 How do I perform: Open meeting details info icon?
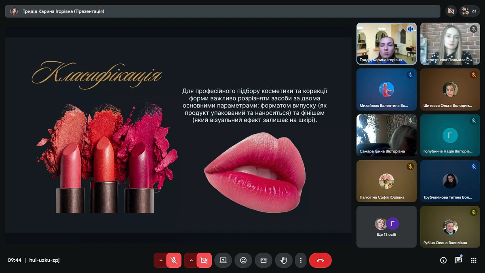443,260
